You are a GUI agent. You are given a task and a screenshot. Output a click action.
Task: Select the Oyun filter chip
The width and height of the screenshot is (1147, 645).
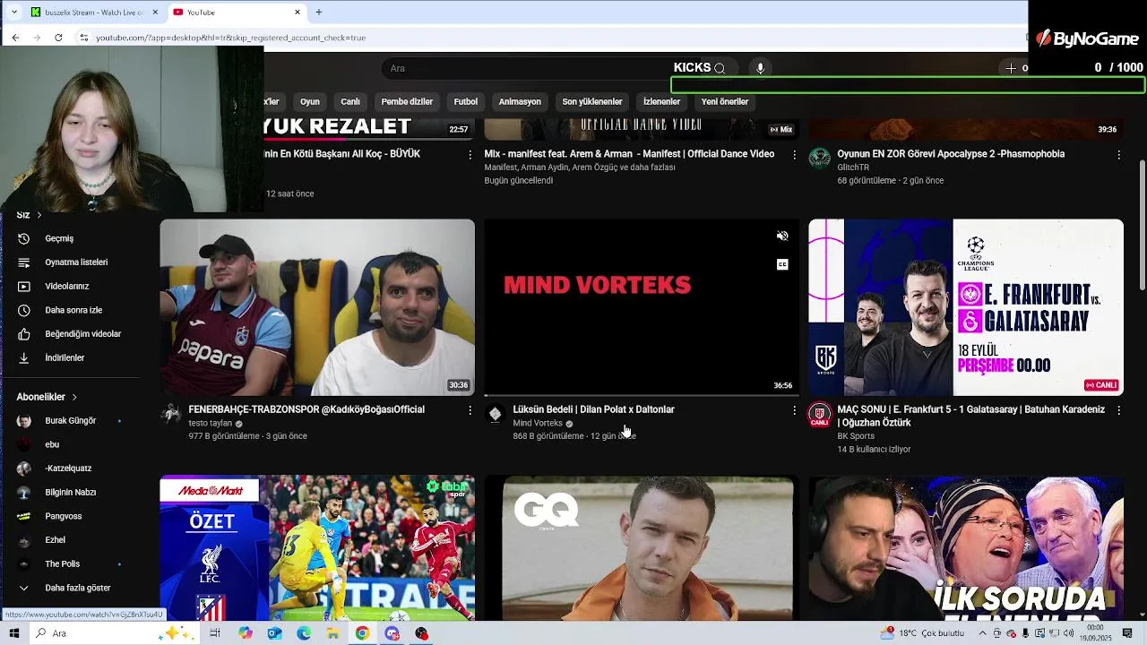tap(309, 102)
